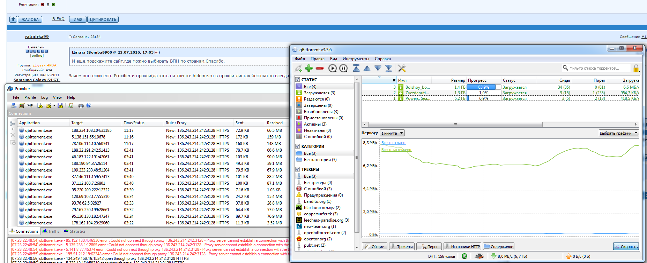
Task: Open the ratmirka99 username link
Action: 37,37
